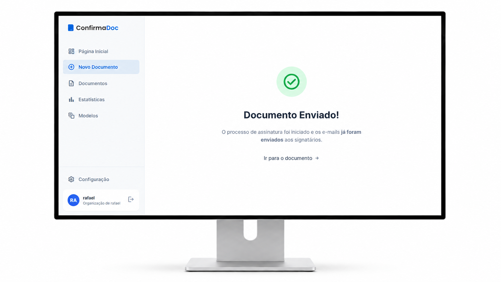Click the Modelos copy icon
The width and height of the screenshot is (501, 282).
pyautogui.click(x=71, y=116)
